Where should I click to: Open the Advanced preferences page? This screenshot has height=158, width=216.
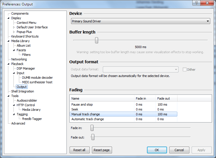coord(18,123)
